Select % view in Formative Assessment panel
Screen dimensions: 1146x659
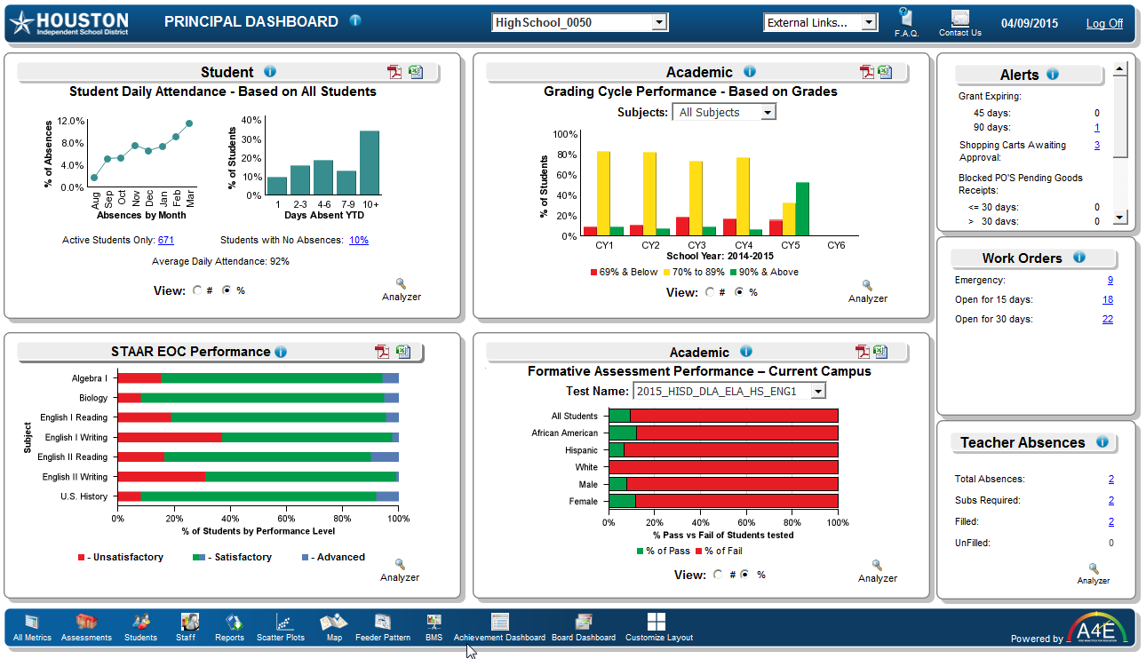point(746,575)
